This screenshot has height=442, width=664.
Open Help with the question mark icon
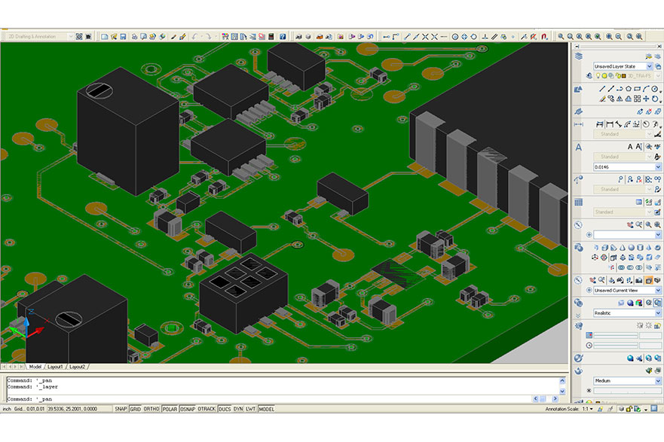283,36
